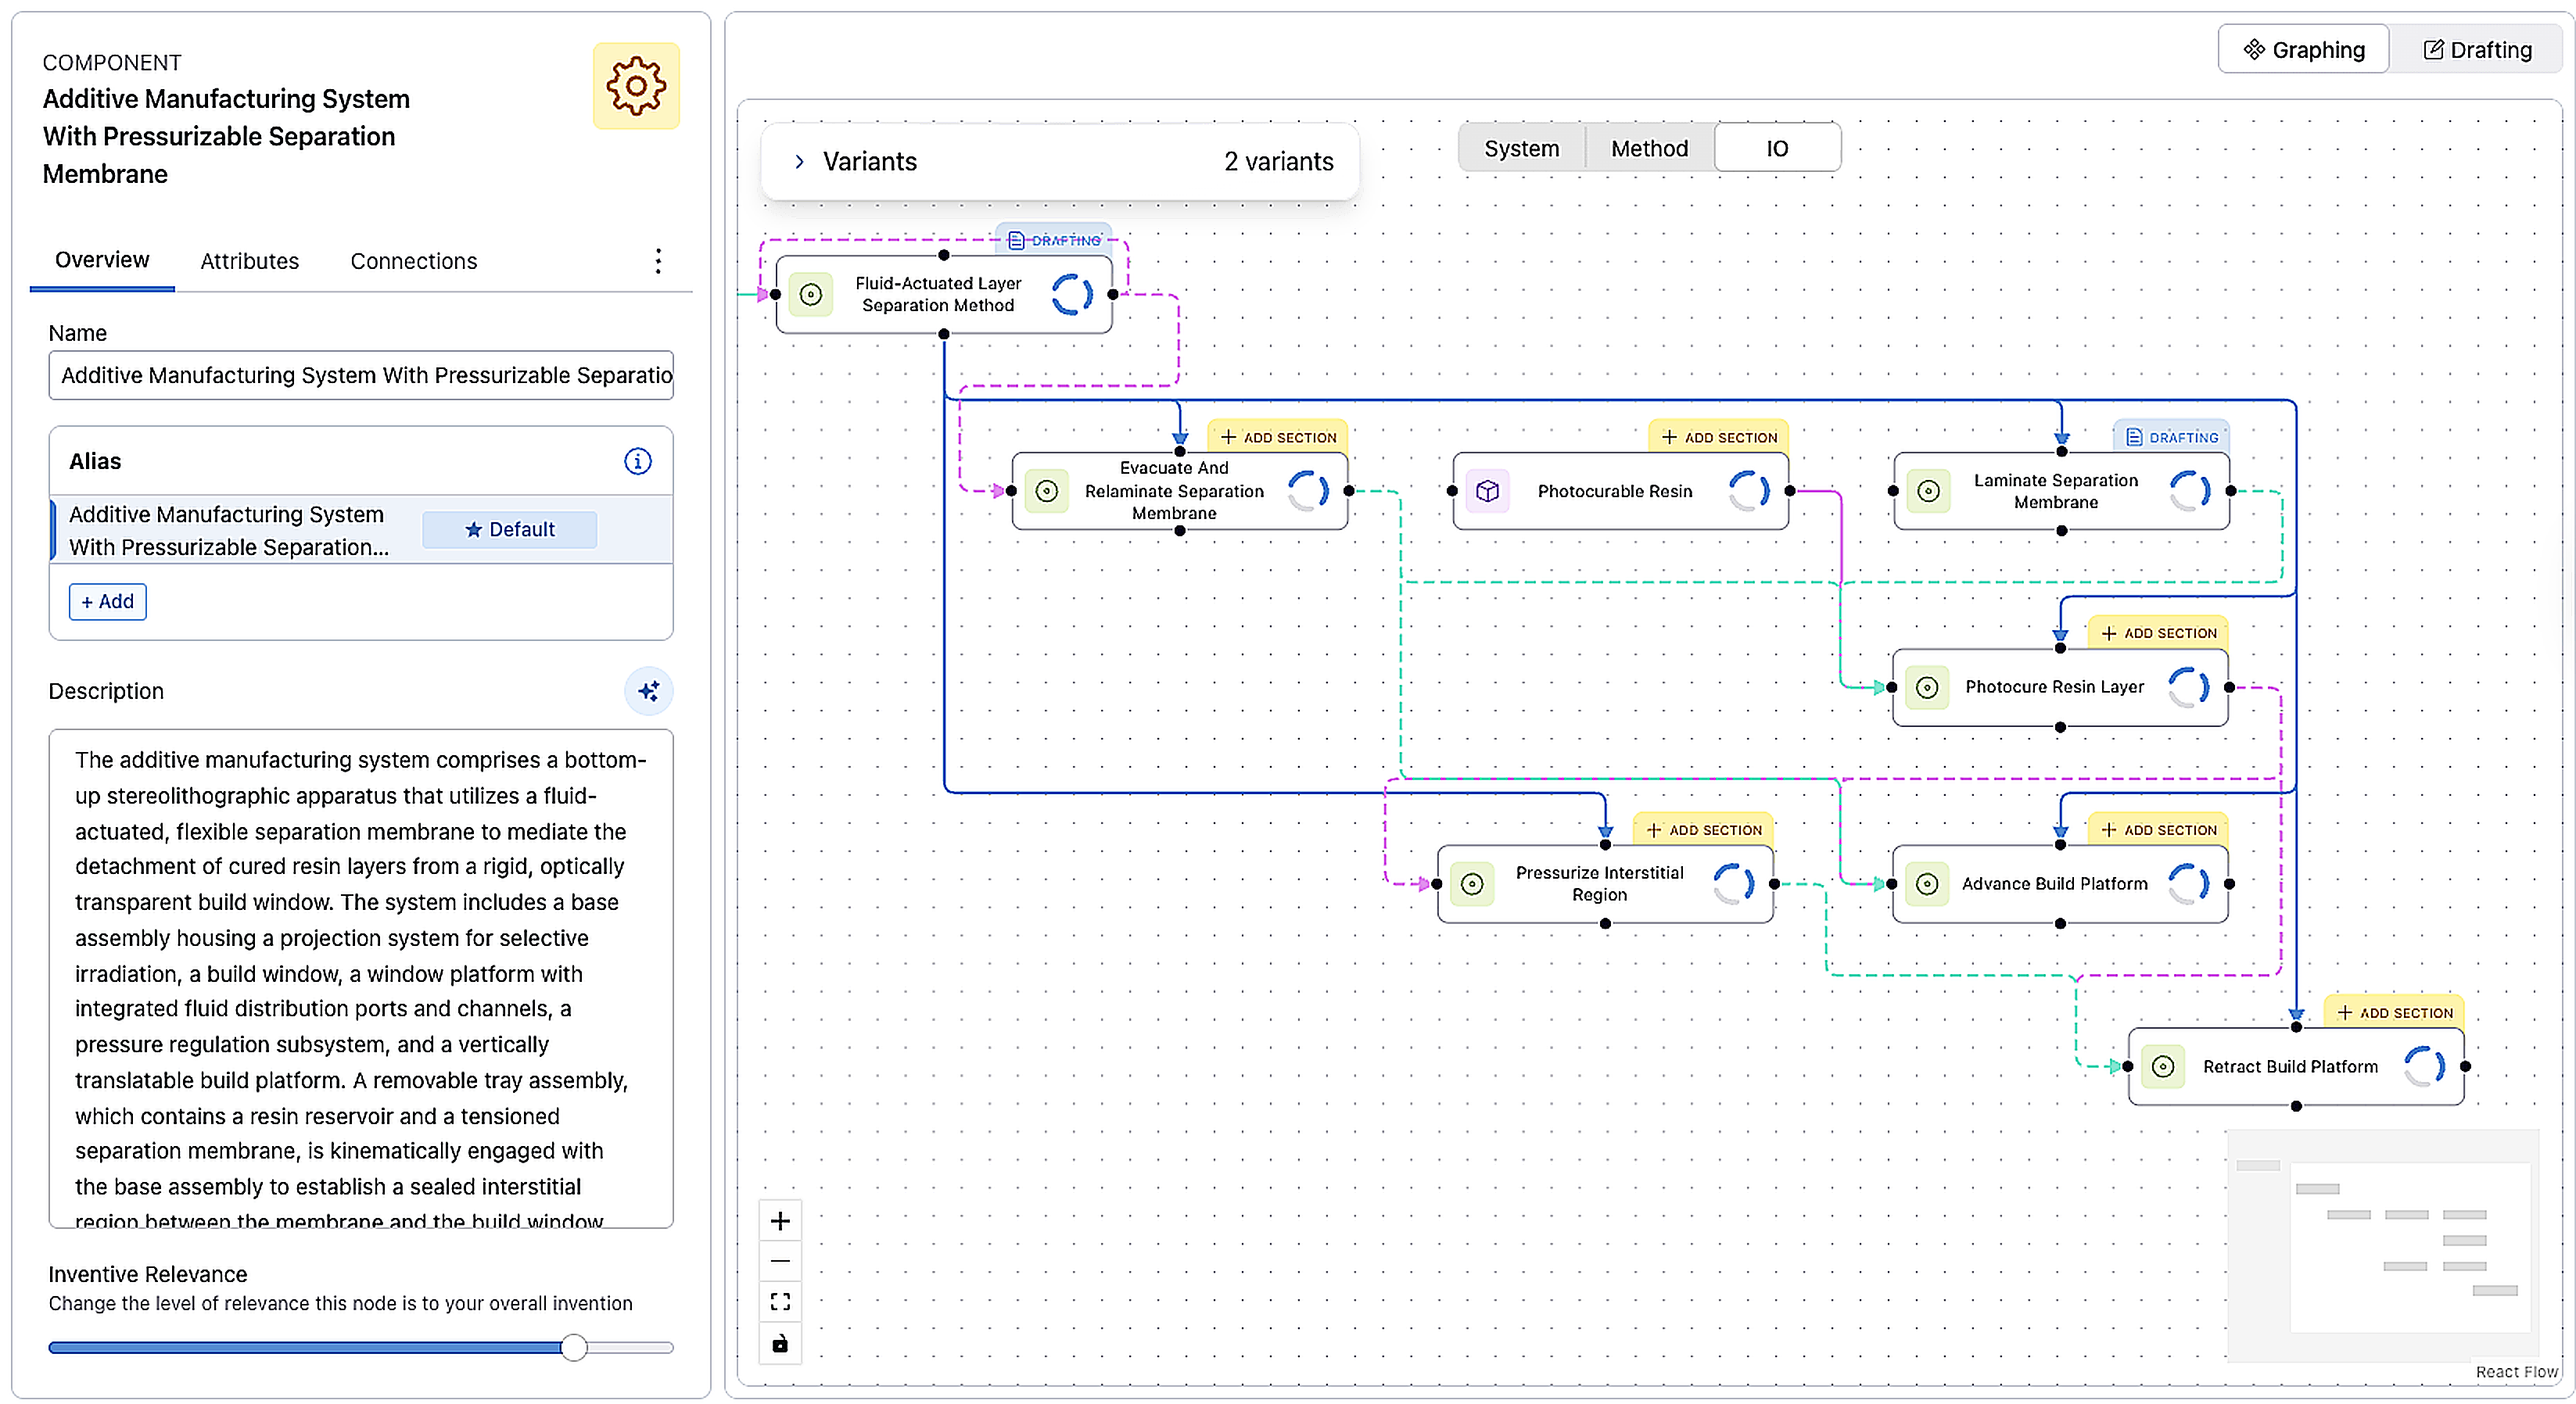Screen dimensions: 2576x1404
Task: Select the IO view tab
Action: tap(1777, 149)
